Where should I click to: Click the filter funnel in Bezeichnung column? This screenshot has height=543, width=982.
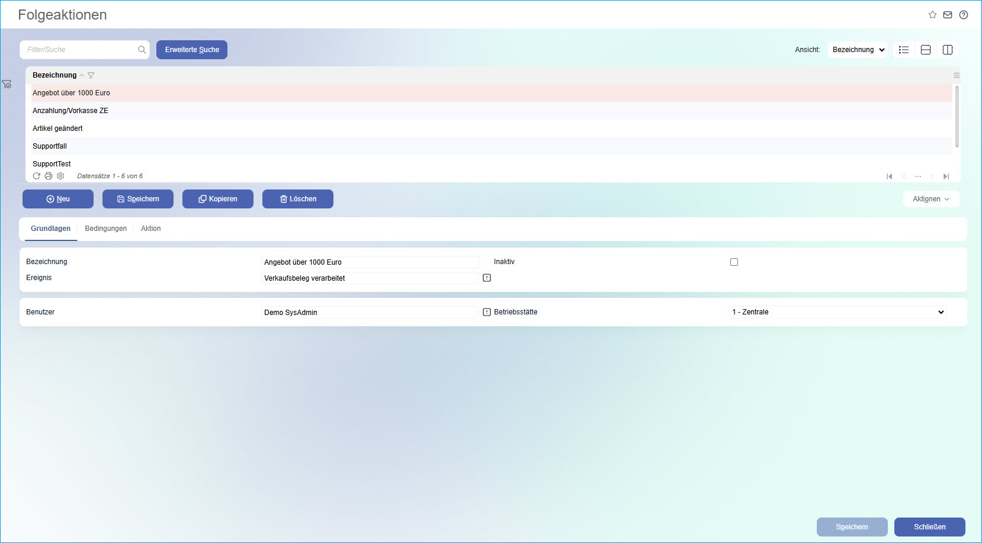(x=91, y=75)
